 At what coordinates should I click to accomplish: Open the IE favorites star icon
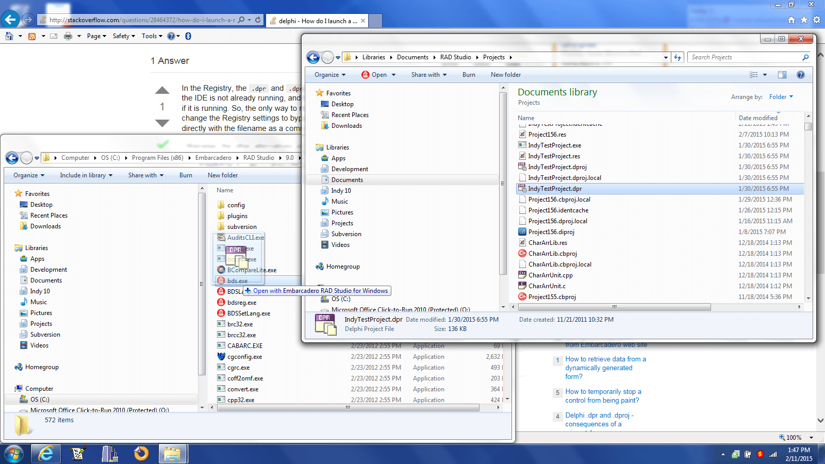point(804,20)
